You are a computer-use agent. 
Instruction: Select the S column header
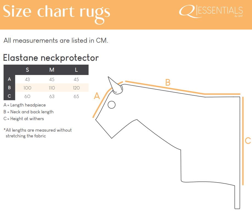[27, 70]
